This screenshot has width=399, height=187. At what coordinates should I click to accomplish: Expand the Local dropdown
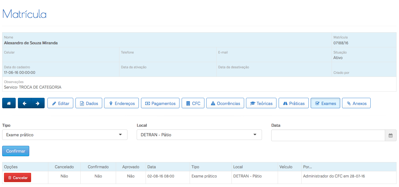pyautogui.click(x=199, y=135)
